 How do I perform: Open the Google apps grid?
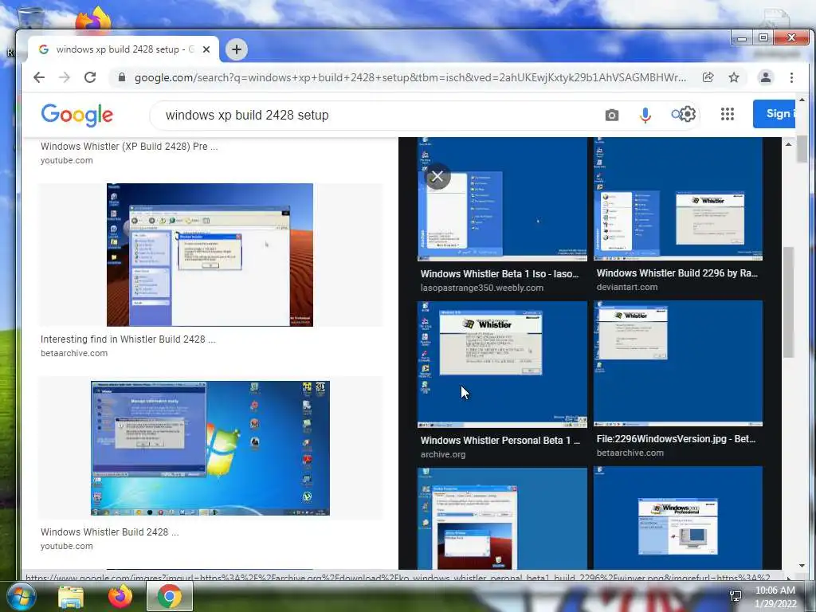[727, 114]
